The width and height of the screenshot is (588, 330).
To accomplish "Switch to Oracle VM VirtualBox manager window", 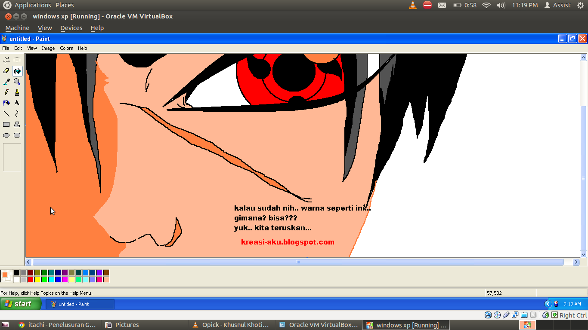I will click(319, 325).
